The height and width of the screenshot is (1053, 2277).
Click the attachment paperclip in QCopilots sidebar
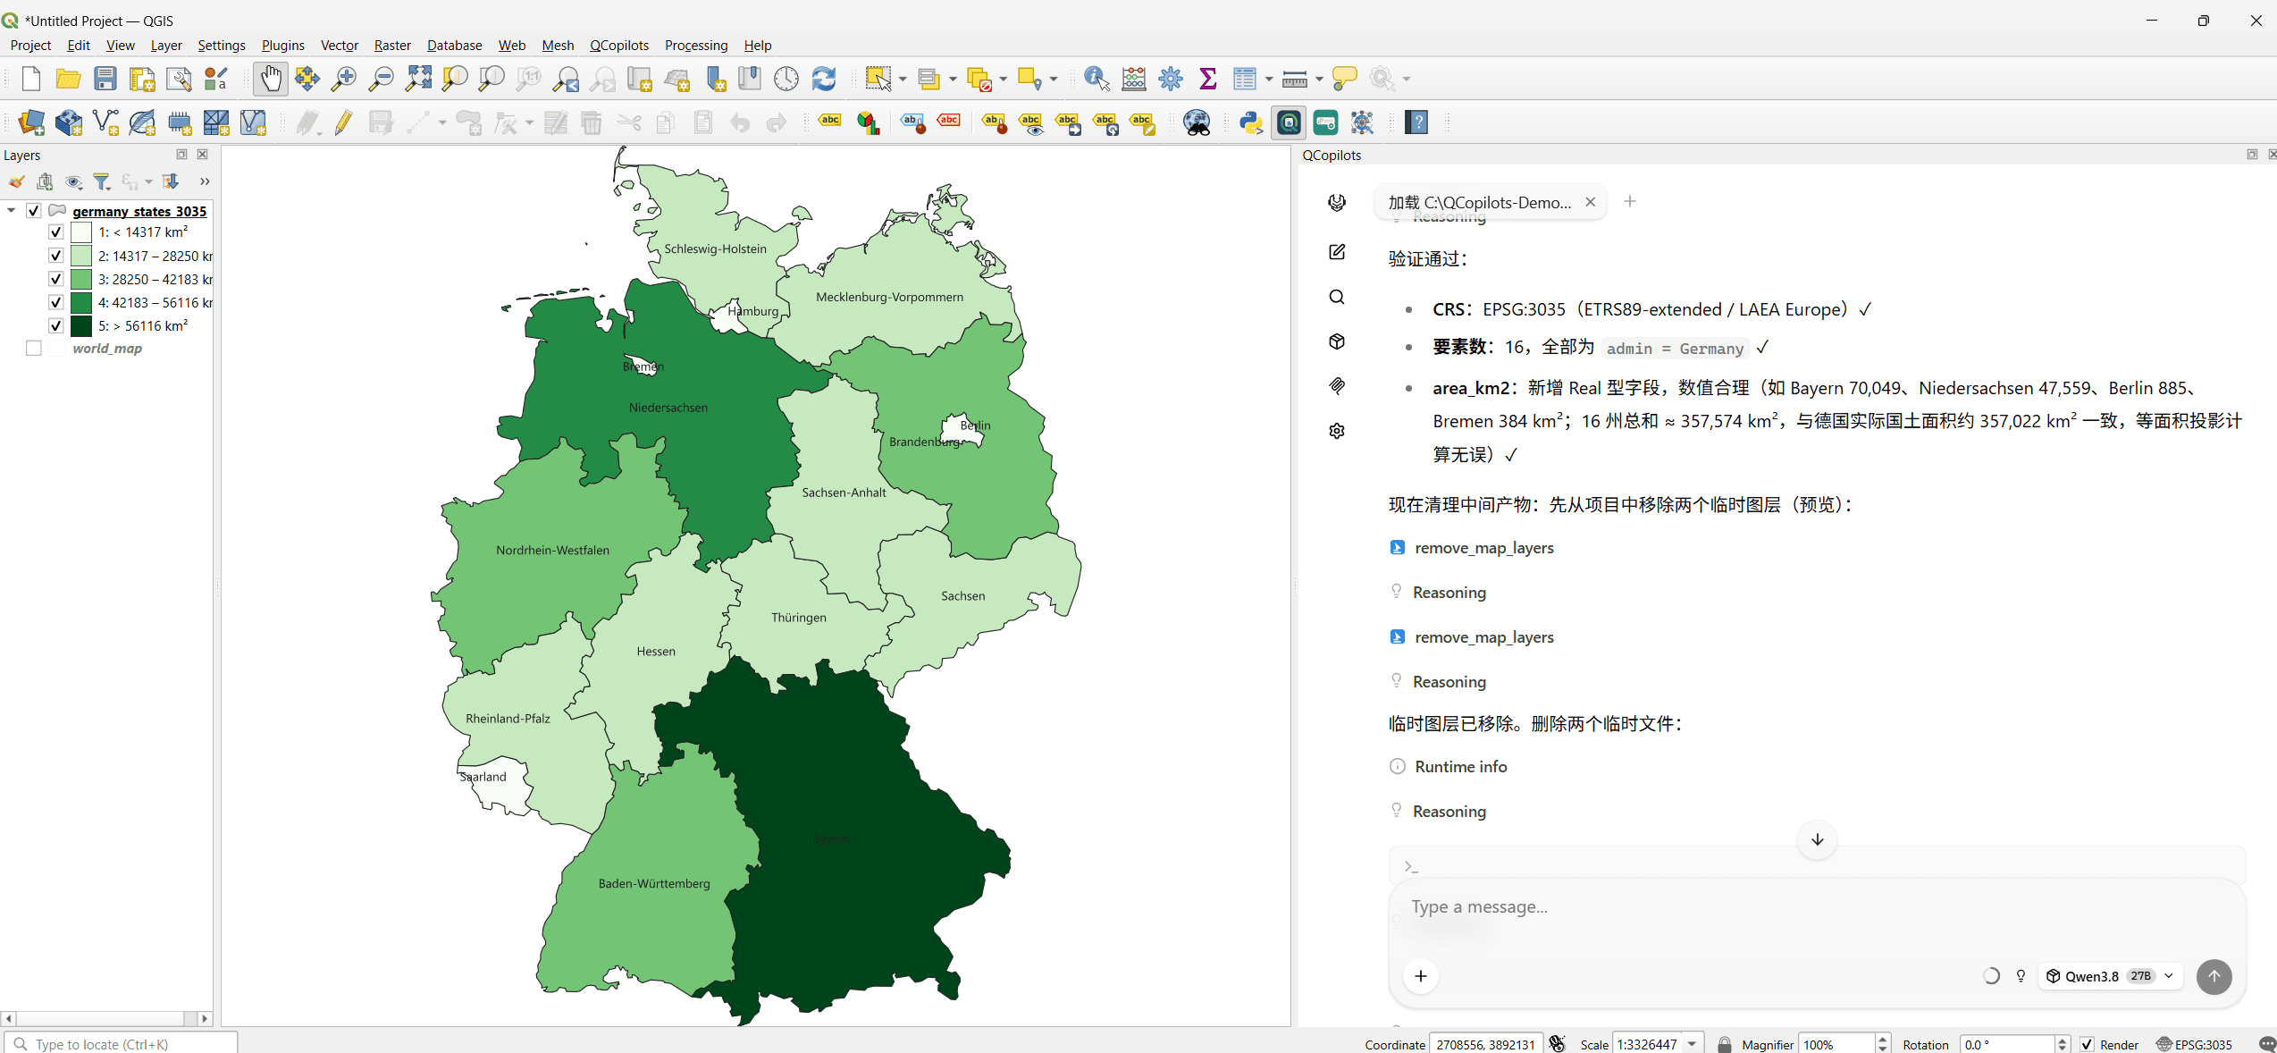tap(1337, 386)
